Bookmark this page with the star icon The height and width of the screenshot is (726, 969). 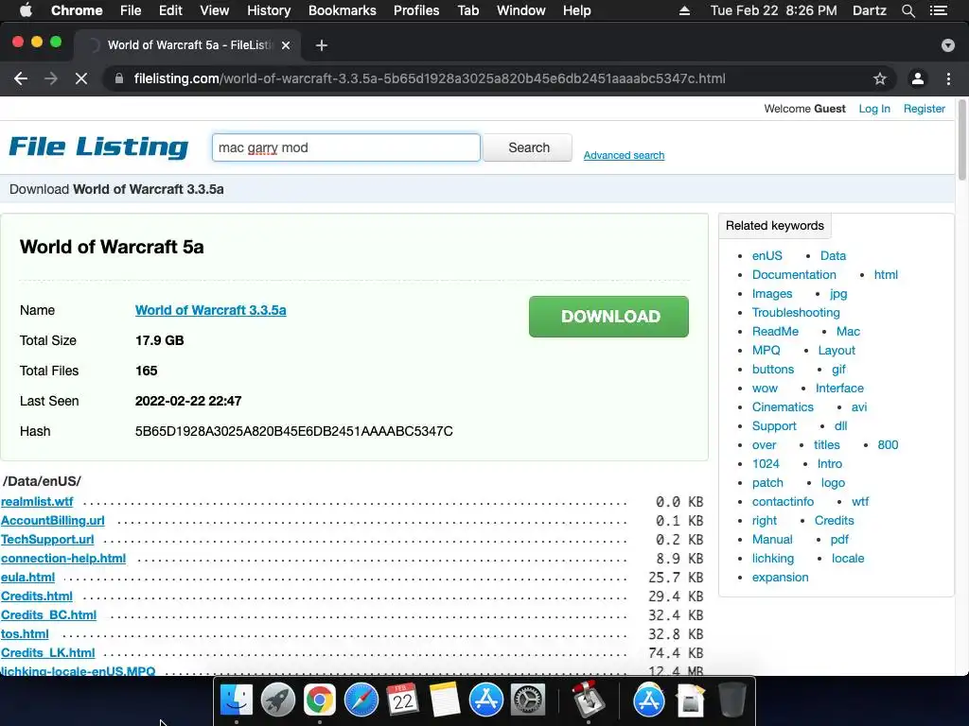pos(879,78)
